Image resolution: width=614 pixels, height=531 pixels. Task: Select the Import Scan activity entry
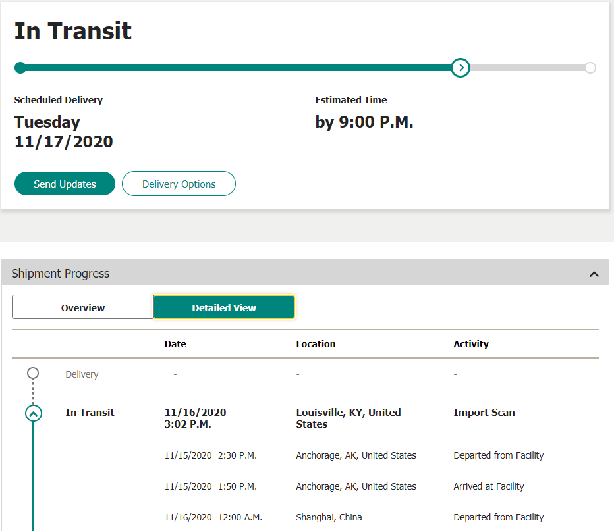pyautogui.click(x=484, y=413)
